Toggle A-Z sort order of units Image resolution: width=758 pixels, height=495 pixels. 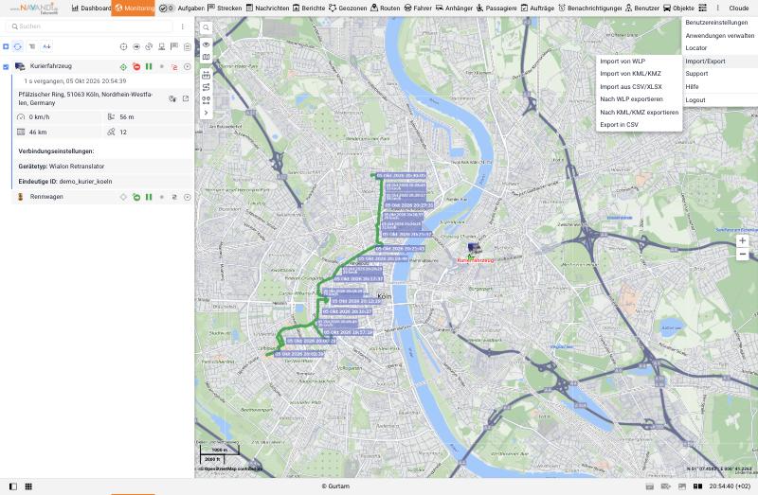click(x=46, y=46)
